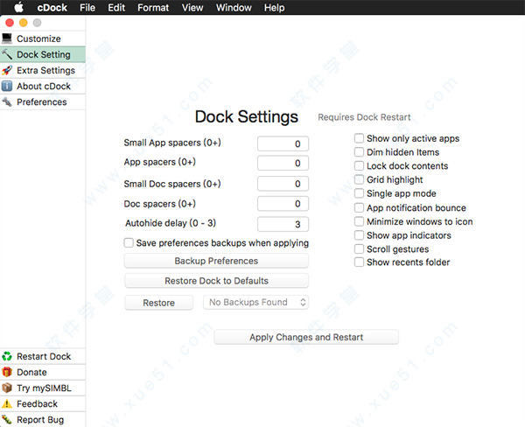
Task: Open the No Backups Found dropdown
Action: click(x=255, y=302)
